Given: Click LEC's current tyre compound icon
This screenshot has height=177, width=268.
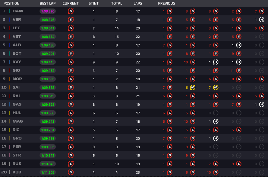Looking at the screenshot, I should coord(71,28).
